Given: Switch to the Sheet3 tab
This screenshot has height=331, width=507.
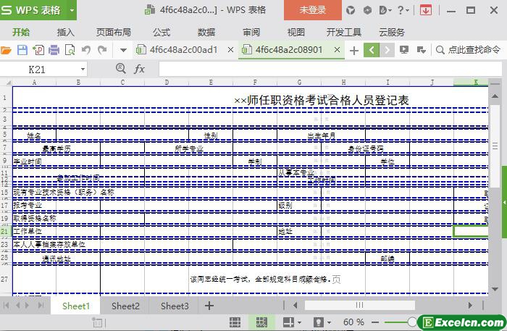Looking at the screenshot, I should pyautogui.click(x=175, y=306).
